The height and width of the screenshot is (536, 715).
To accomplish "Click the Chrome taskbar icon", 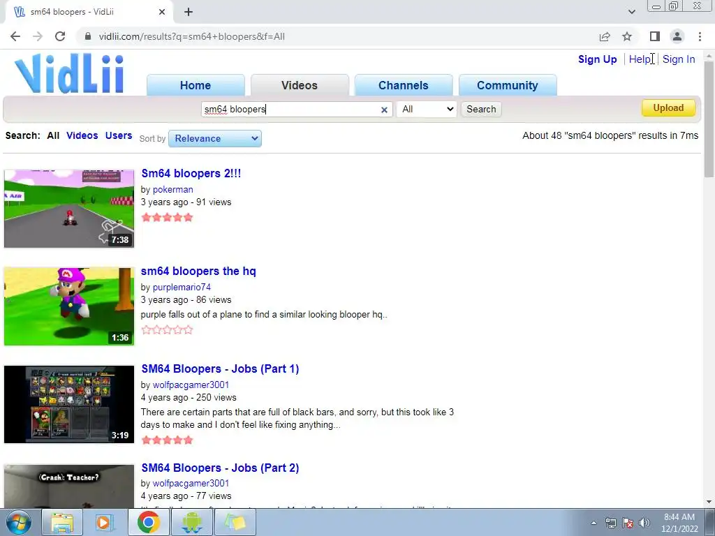I will click(x=148, y=522).
